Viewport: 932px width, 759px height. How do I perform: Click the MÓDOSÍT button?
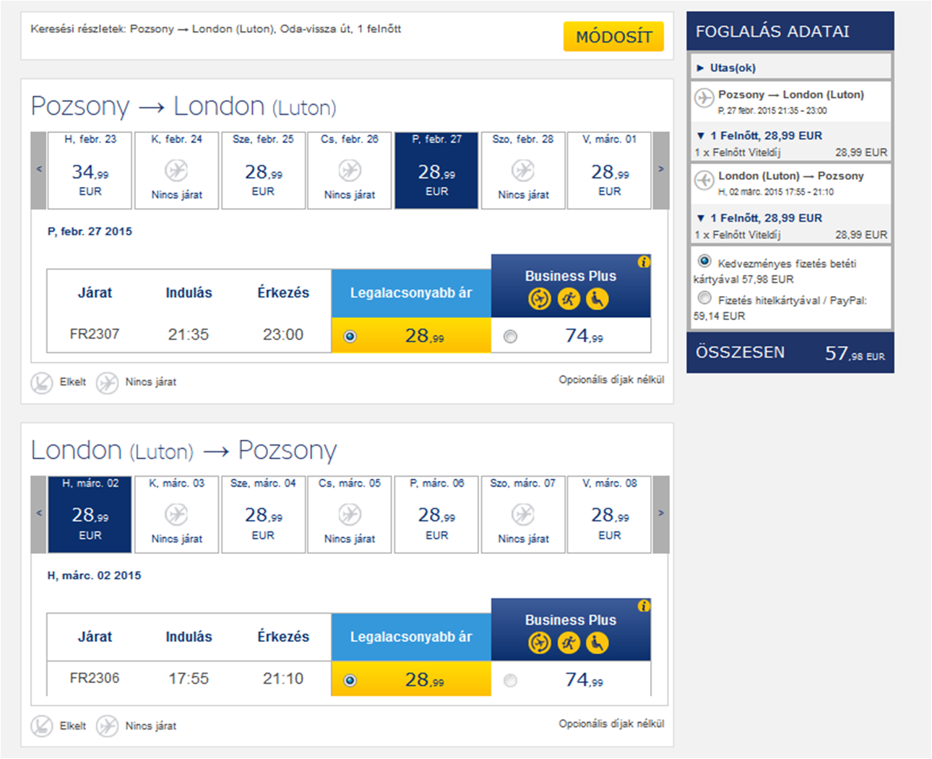point(613,37)
